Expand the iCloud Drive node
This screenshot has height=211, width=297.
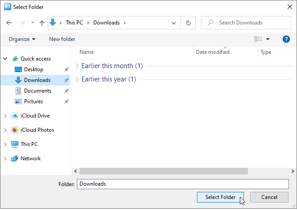click(5, 116)
